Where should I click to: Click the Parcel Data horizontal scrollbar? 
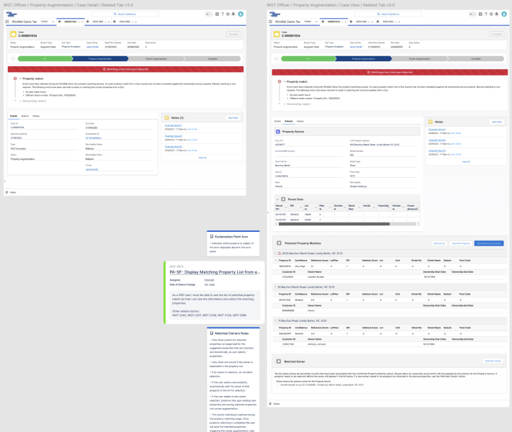point(333,224)
